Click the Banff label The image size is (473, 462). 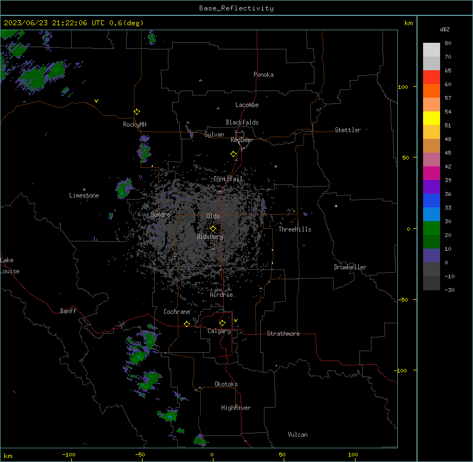point(68,311)
